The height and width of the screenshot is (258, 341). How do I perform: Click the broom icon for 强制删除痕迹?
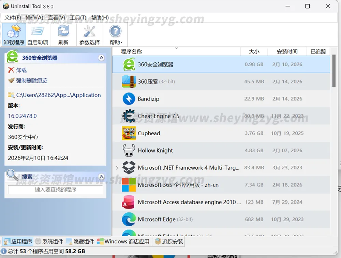click(x=11, y=80)
